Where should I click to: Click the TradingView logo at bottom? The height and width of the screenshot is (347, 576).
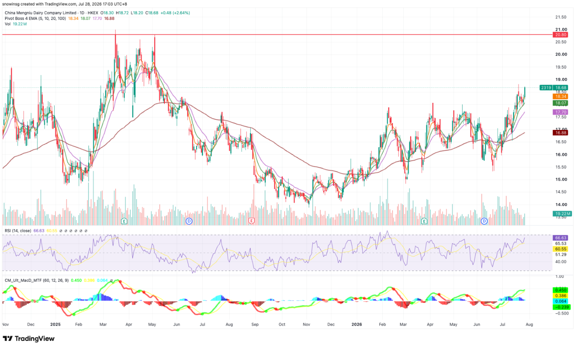29,339
